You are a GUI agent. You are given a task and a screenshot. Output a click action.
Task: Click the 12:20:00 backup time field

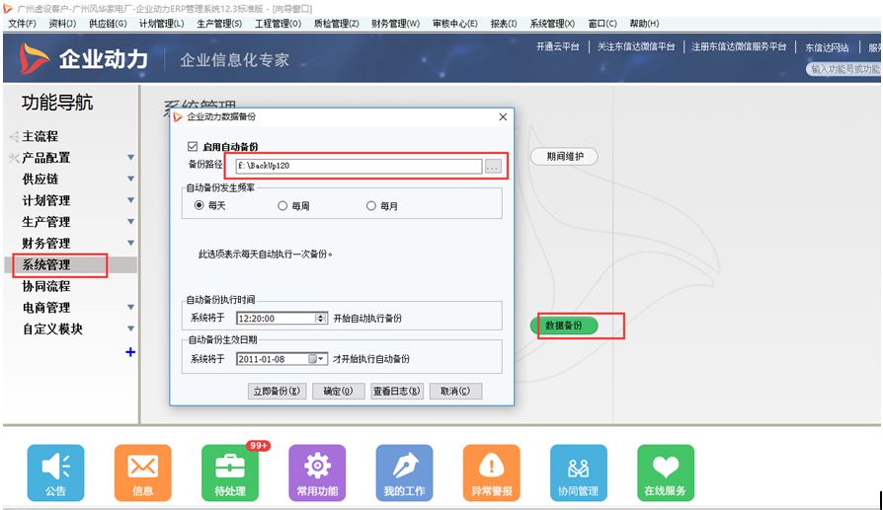point(276,319)
